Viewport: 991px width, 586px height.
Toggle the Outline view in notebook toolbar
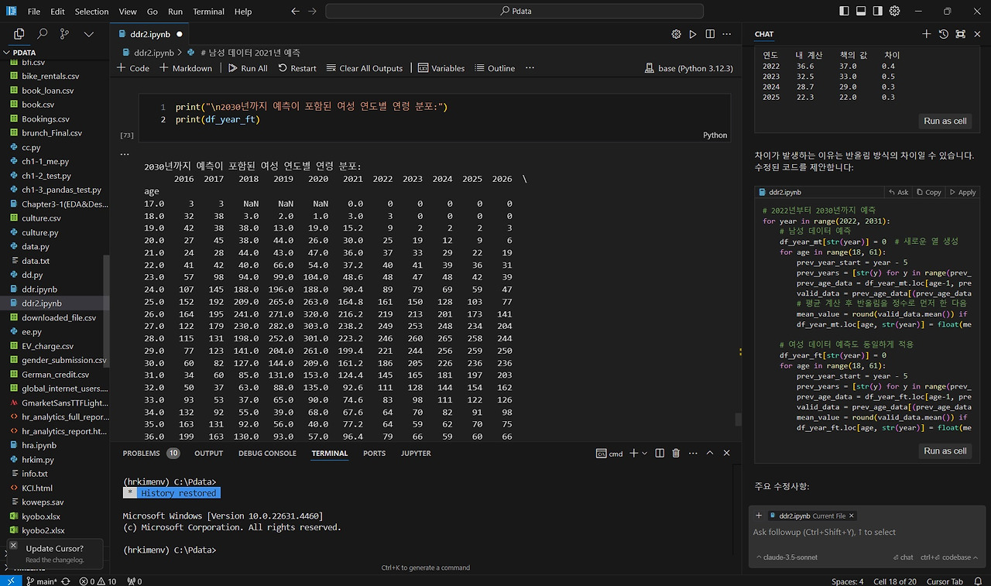point(495,68)
